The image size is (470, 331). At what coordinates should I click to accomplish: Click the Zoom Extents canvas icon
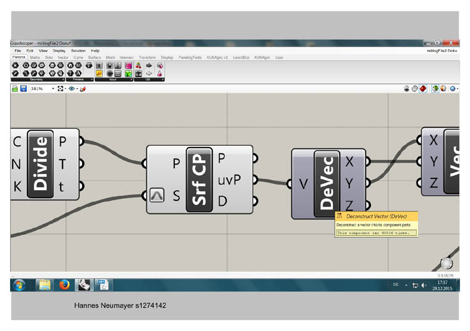coord(61,89)
